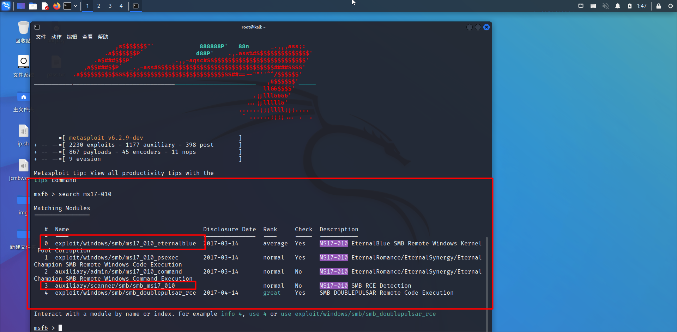Open the wired network status icon
Screen dimensions: 677x332
tap(581, 6)
